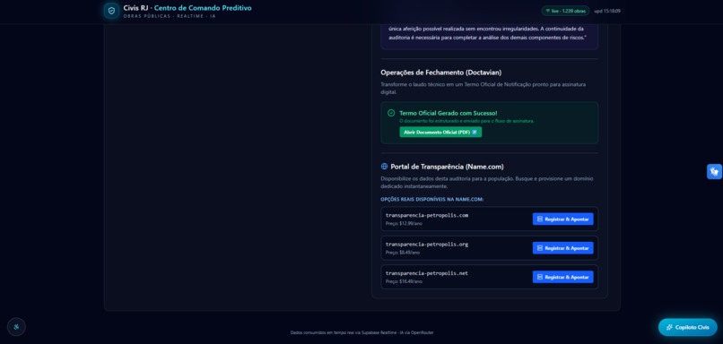Click the audit summary quote box

(x=489, y=36)
